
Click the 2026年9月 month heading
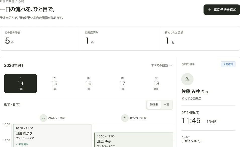click(14, 65)
